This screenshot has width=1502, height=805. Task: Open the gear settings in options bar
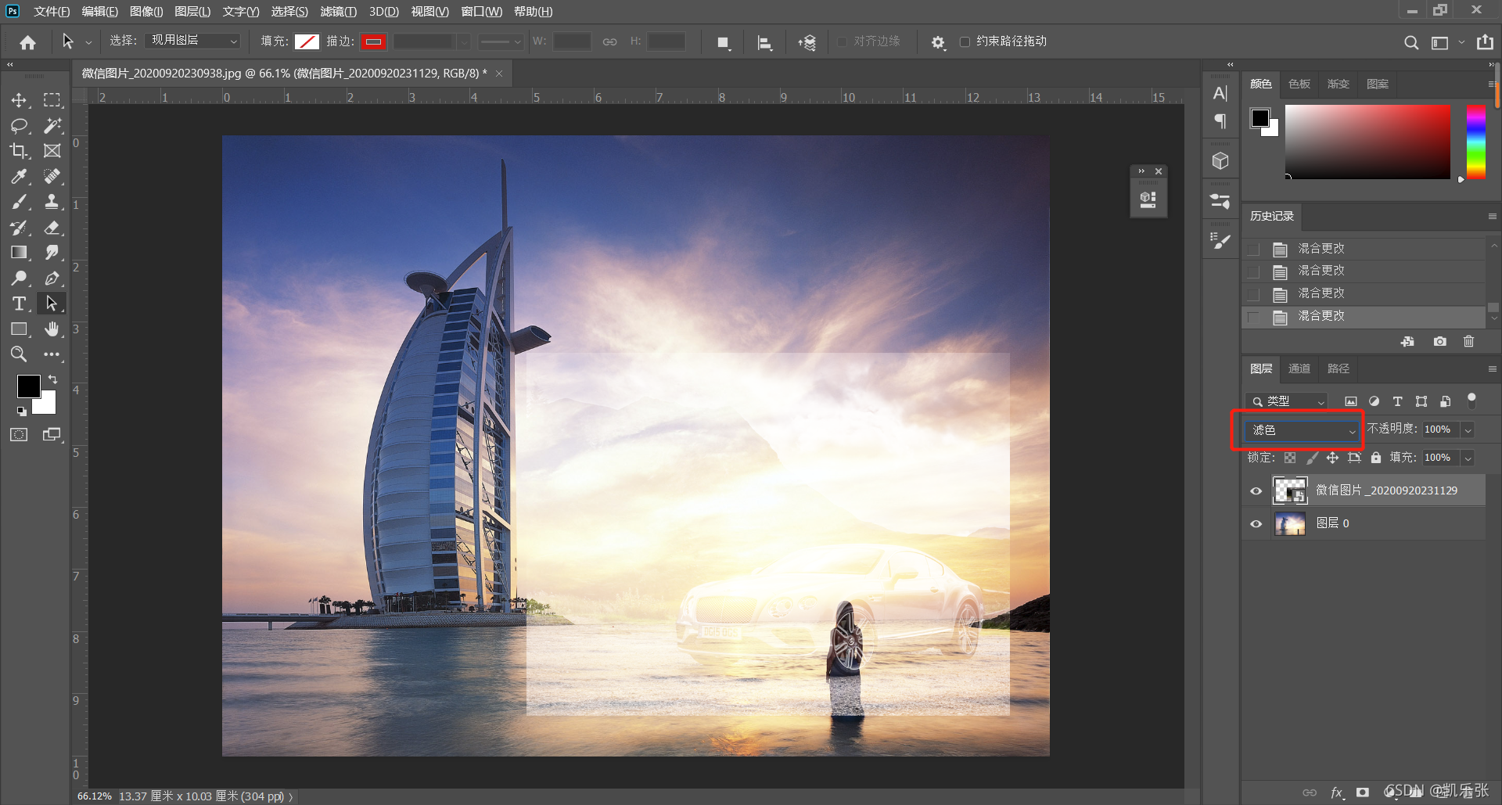[938, 42]
